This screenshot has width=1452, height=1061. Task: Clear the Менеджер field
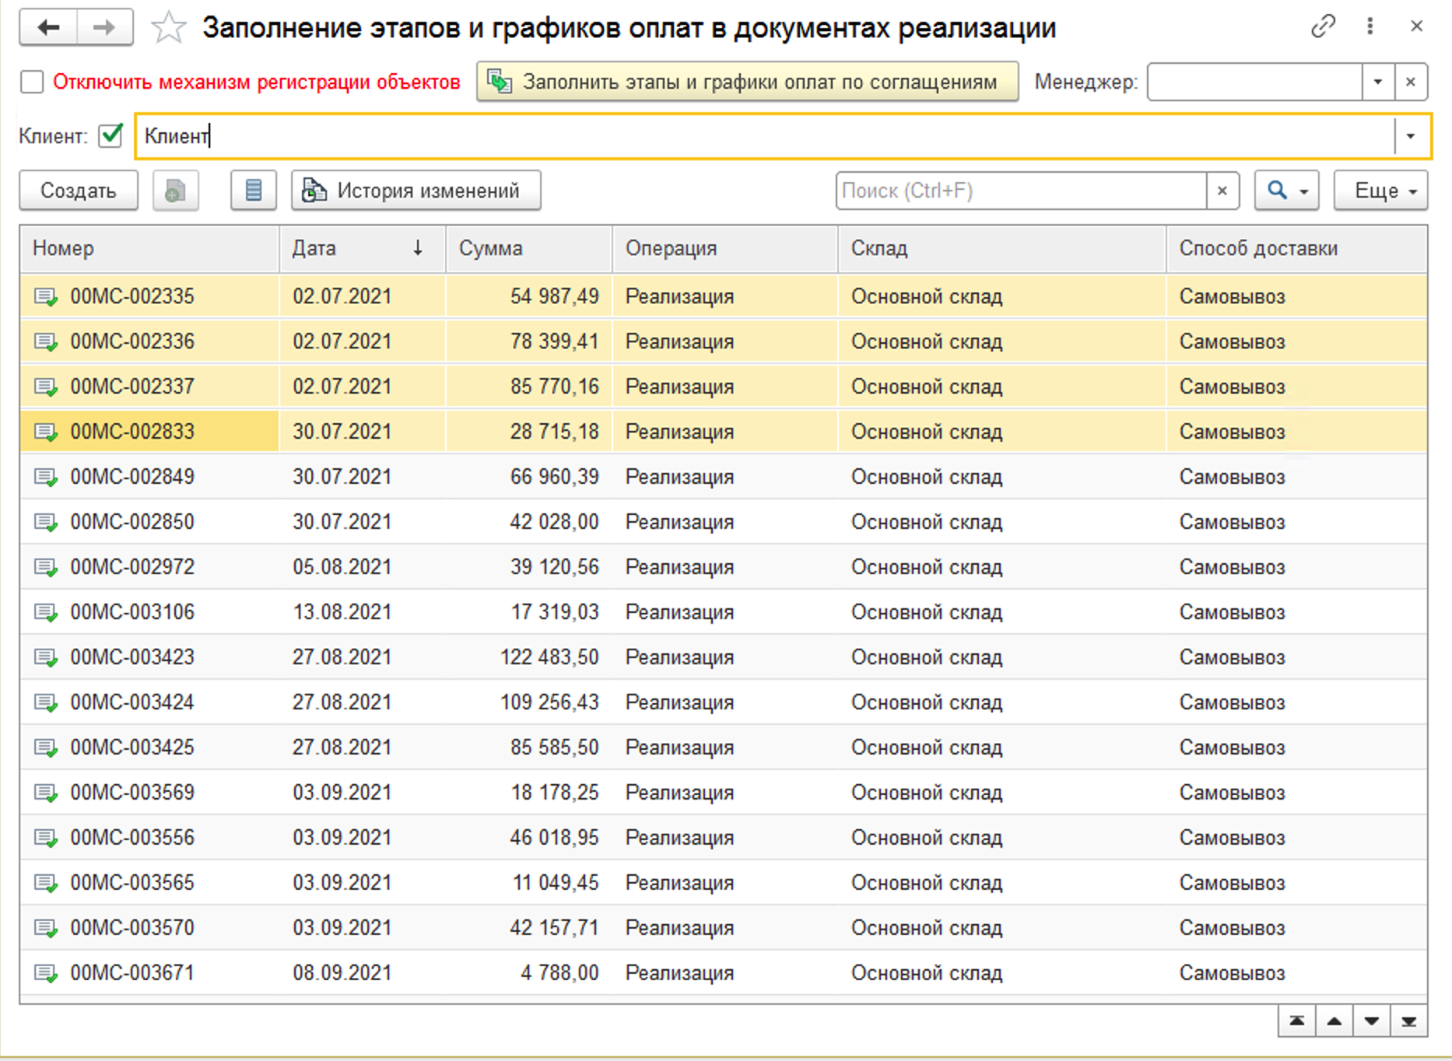pyautogui.click(x=1410, y=82)
